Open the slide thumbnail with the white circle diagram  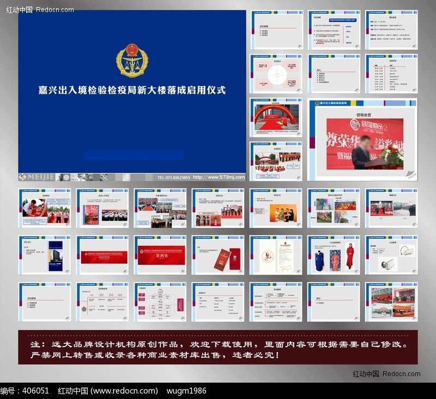point(276,74)
